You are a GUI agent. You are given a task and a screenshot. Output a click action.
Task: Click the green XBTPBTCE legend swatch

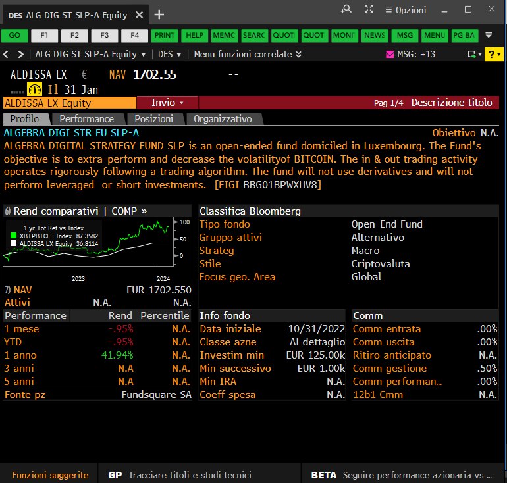[14, 236]
